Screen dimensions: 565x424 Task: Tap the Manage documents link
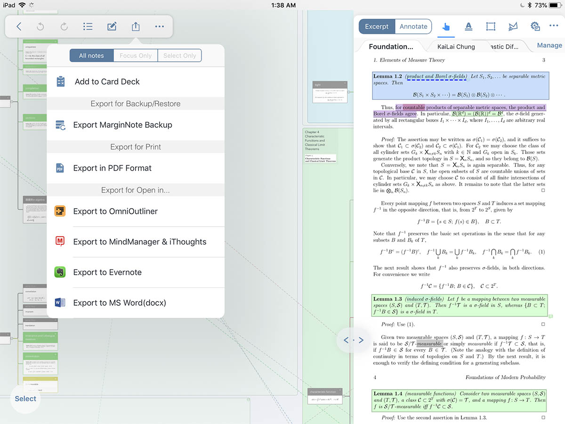[549, 45]
